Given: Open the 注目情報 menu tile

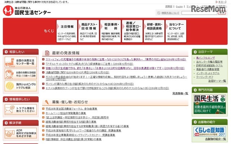Looking at the screenshot, I should 67,31.
